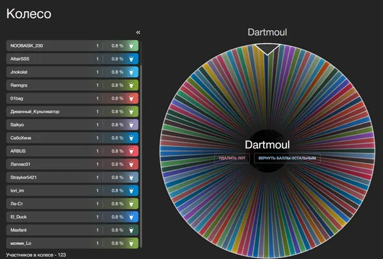Image resolution: width=383 pixels, height=259 pixels.
Task: Select participant name Лаплас01
Action: pyautogui.click(x=20, y=164)
